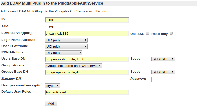The width and height of the screenshot is (197, 112).
Task: Click the Password input field
Action: 166,79
